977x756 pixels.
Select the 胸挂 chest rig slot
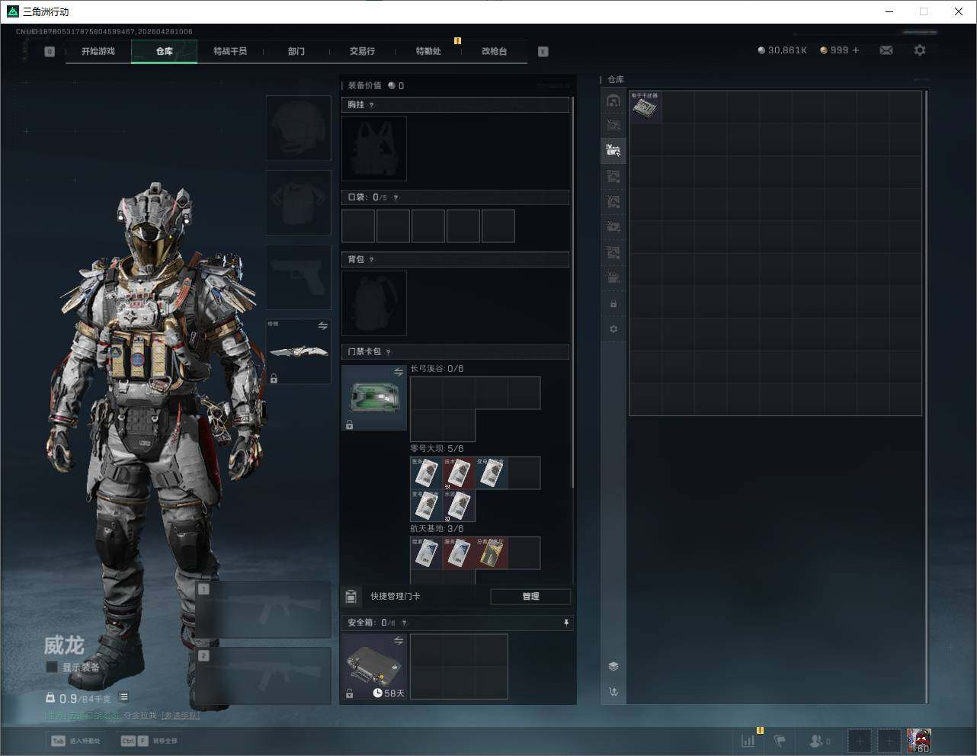tap(374, 149)
